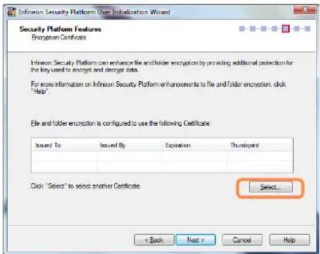Cancel the initialization wizard
The height and width of the screenshot is (254, 320).
coord(242,240)
